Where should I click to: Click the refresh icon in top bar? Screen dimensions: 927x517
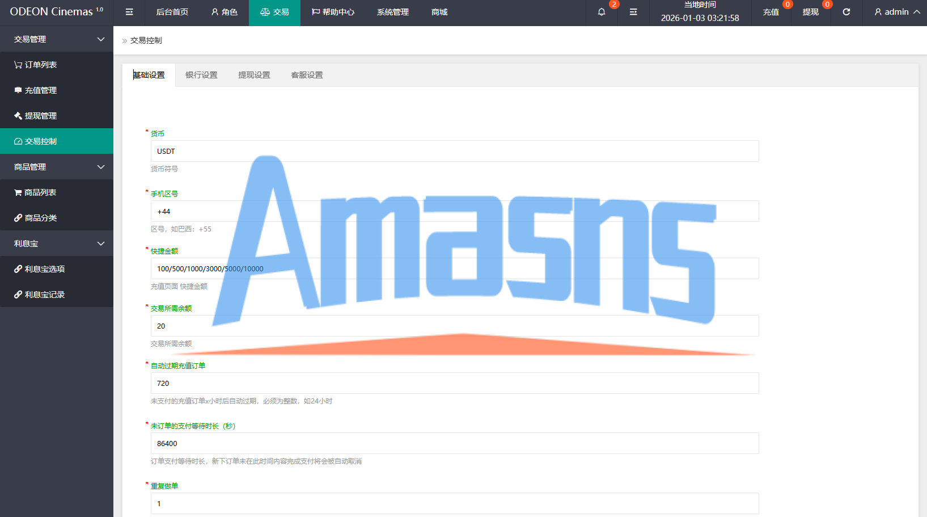click(846, 12)
